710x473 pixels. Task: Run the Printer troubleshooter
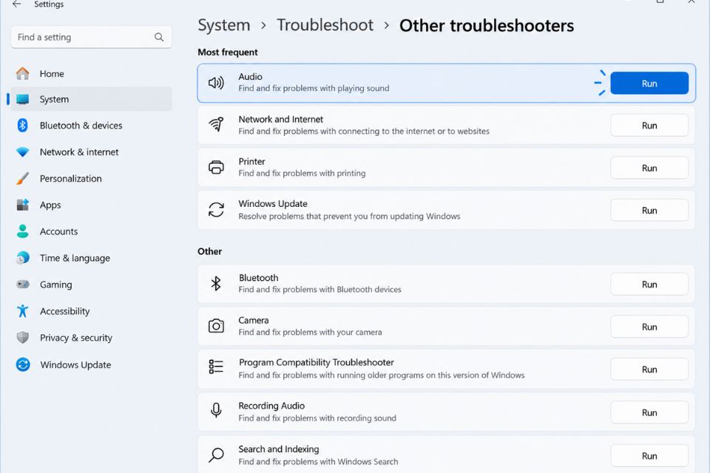point(649,168)
